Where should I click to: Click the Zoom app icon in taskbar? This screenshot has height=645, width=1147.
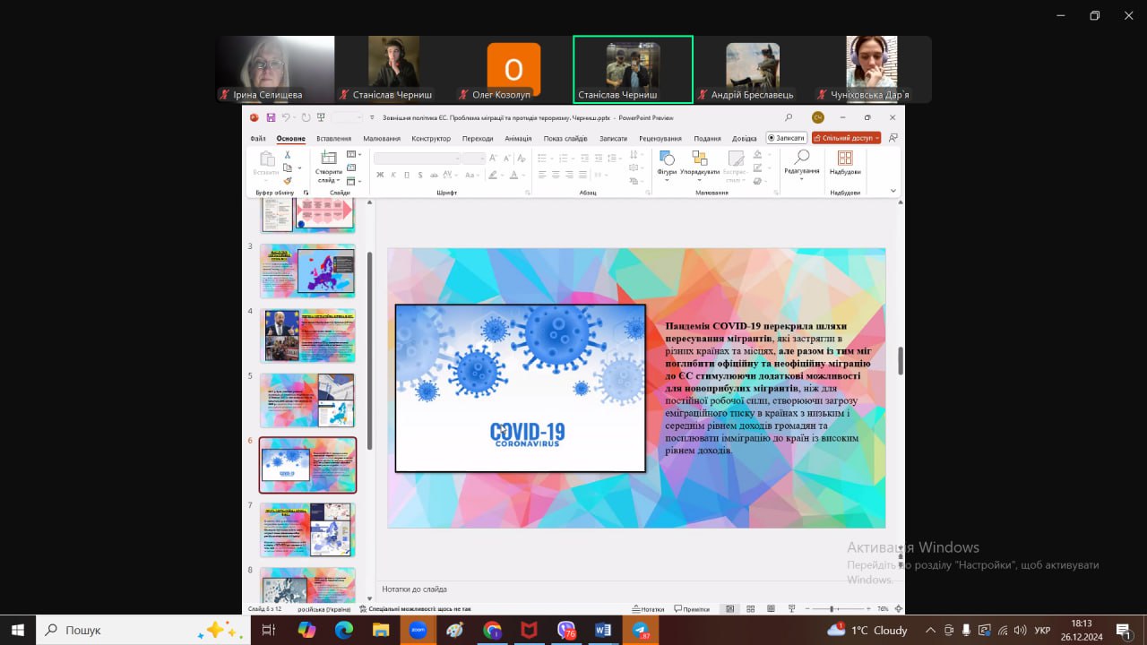tap(418, 631)
